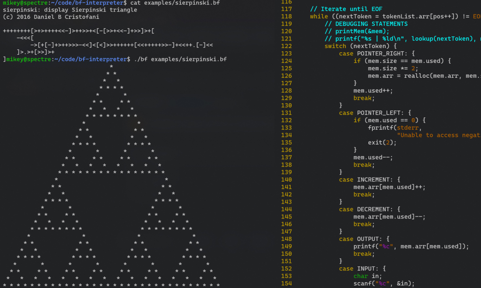
Task: Select the 'sierpinski: display Sierpinski triangle' line
Action: [70, 10]
